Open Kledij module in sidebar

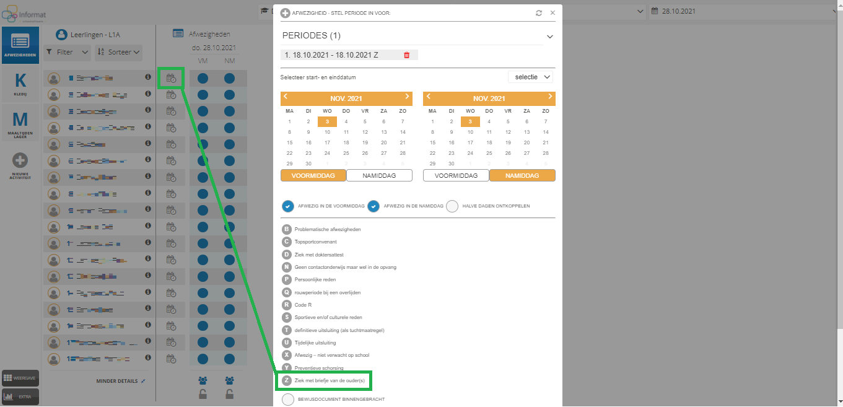point(20,85)
